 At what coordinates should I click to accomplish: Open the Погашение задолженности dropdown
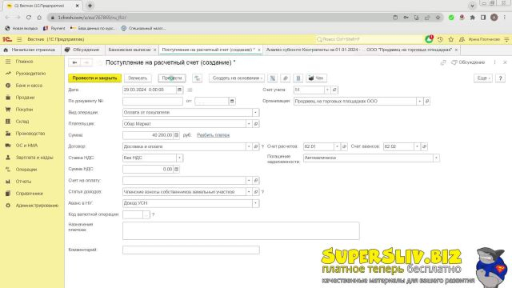coord(436,158)
